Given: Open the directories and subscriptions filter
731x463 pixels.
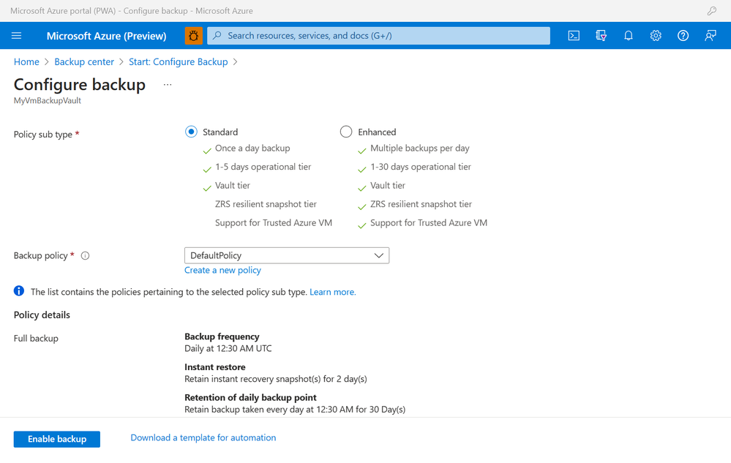Looking at the screenshot, I should [x=601, y=35].
